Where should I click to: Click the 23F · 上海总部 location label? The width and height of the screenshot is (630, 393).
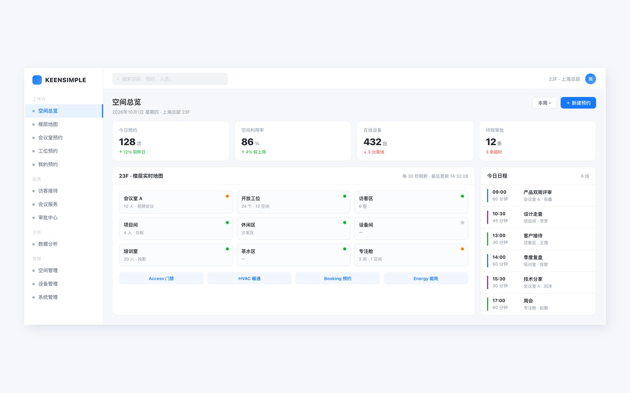(564, 79)
